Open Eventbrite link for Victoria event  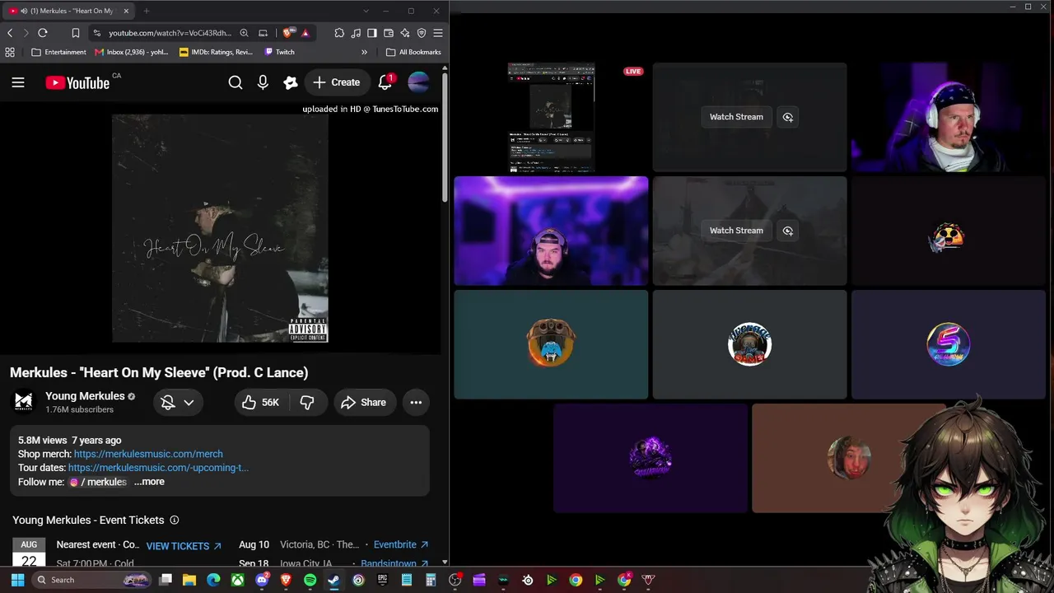pyautogui.click(x=401, y=544)
